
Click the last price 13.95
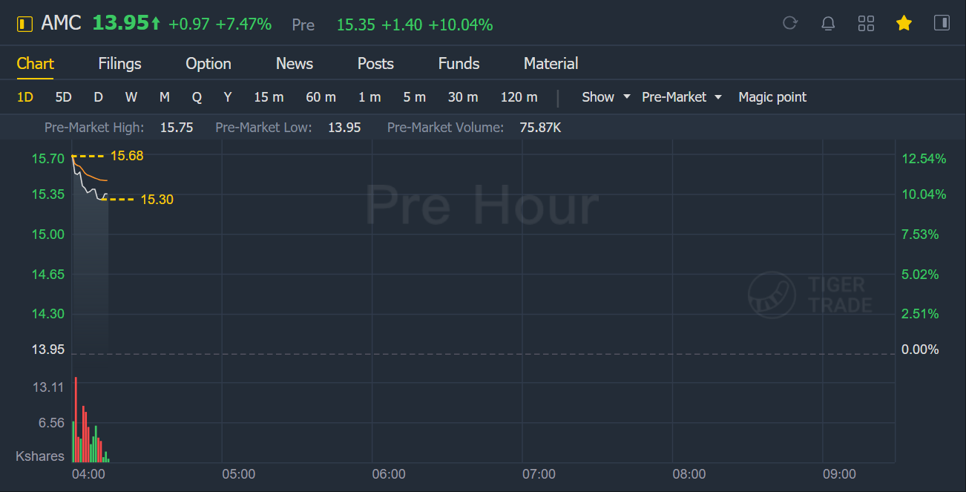tap(120, 23)
